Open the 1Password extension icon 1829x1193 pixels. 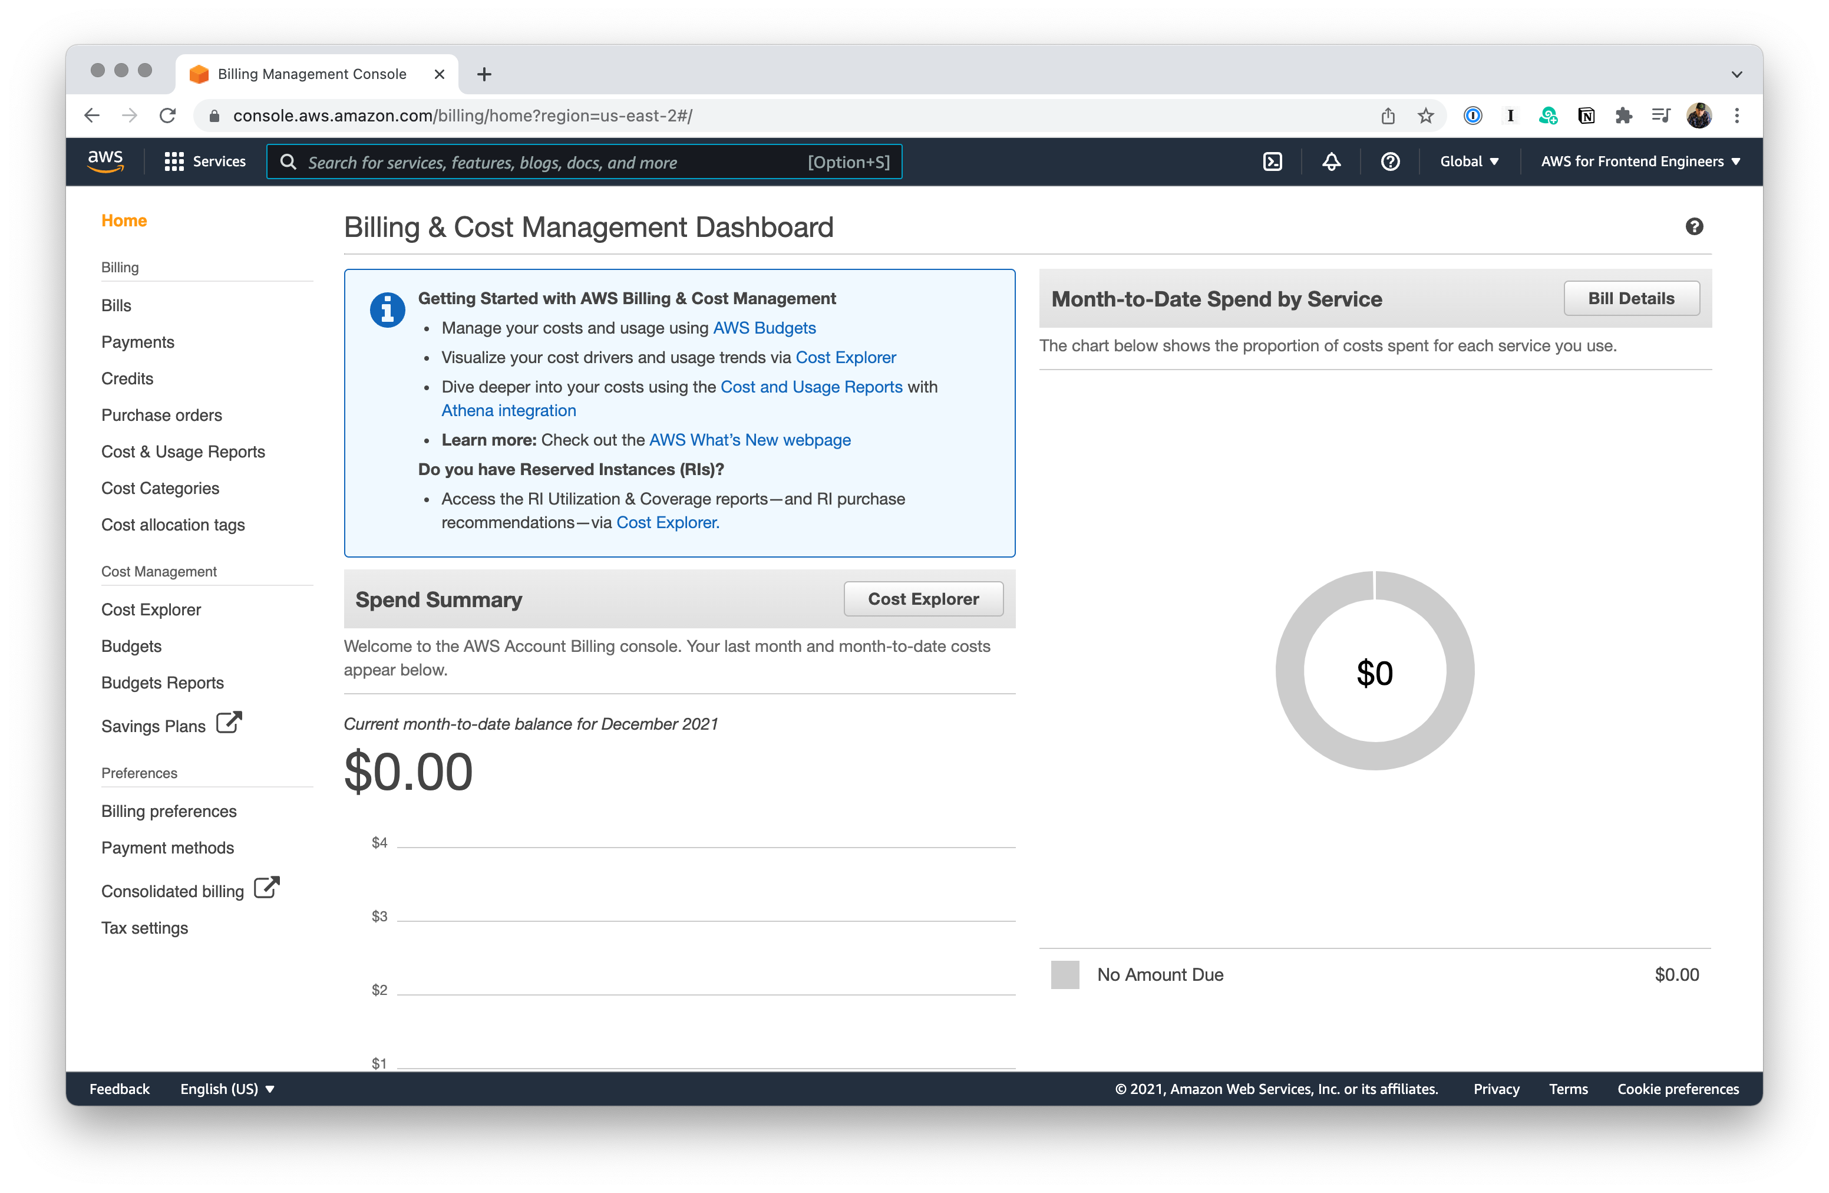[x=1473, y=116]
